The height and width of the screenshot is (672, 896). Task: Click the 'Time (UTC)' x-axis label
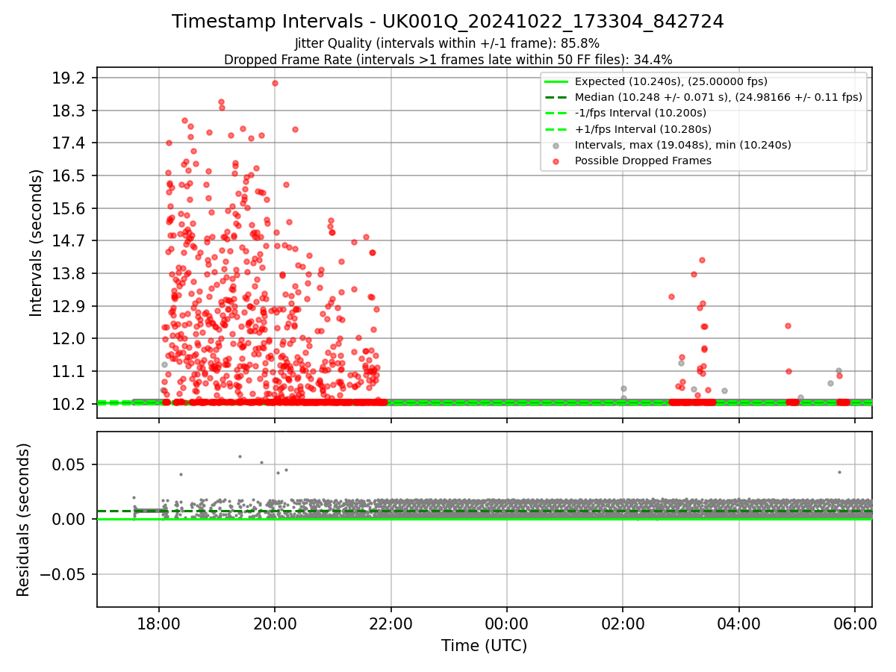click(484, 646)
